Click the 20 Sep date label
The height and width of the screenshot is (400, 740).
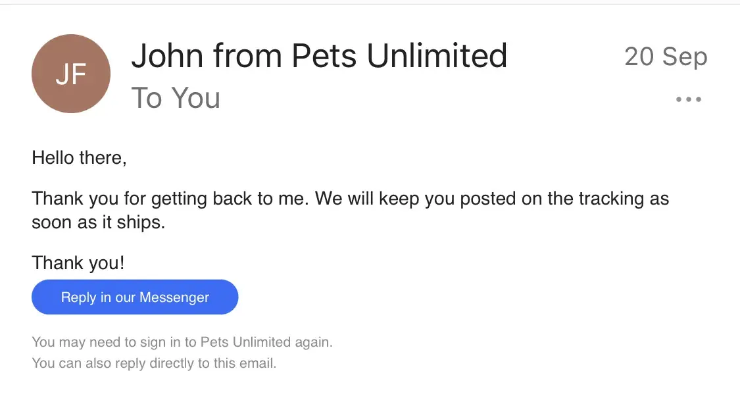click(666, 57)
